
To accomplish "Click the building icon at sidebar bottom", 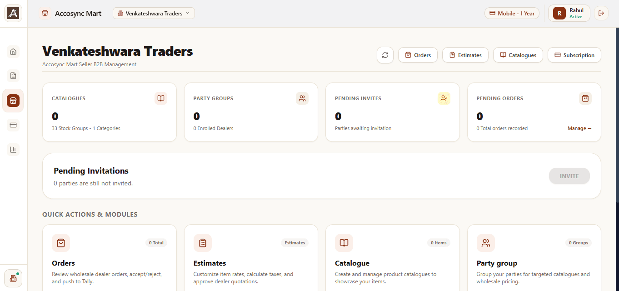I will click(x=13, y=278).
